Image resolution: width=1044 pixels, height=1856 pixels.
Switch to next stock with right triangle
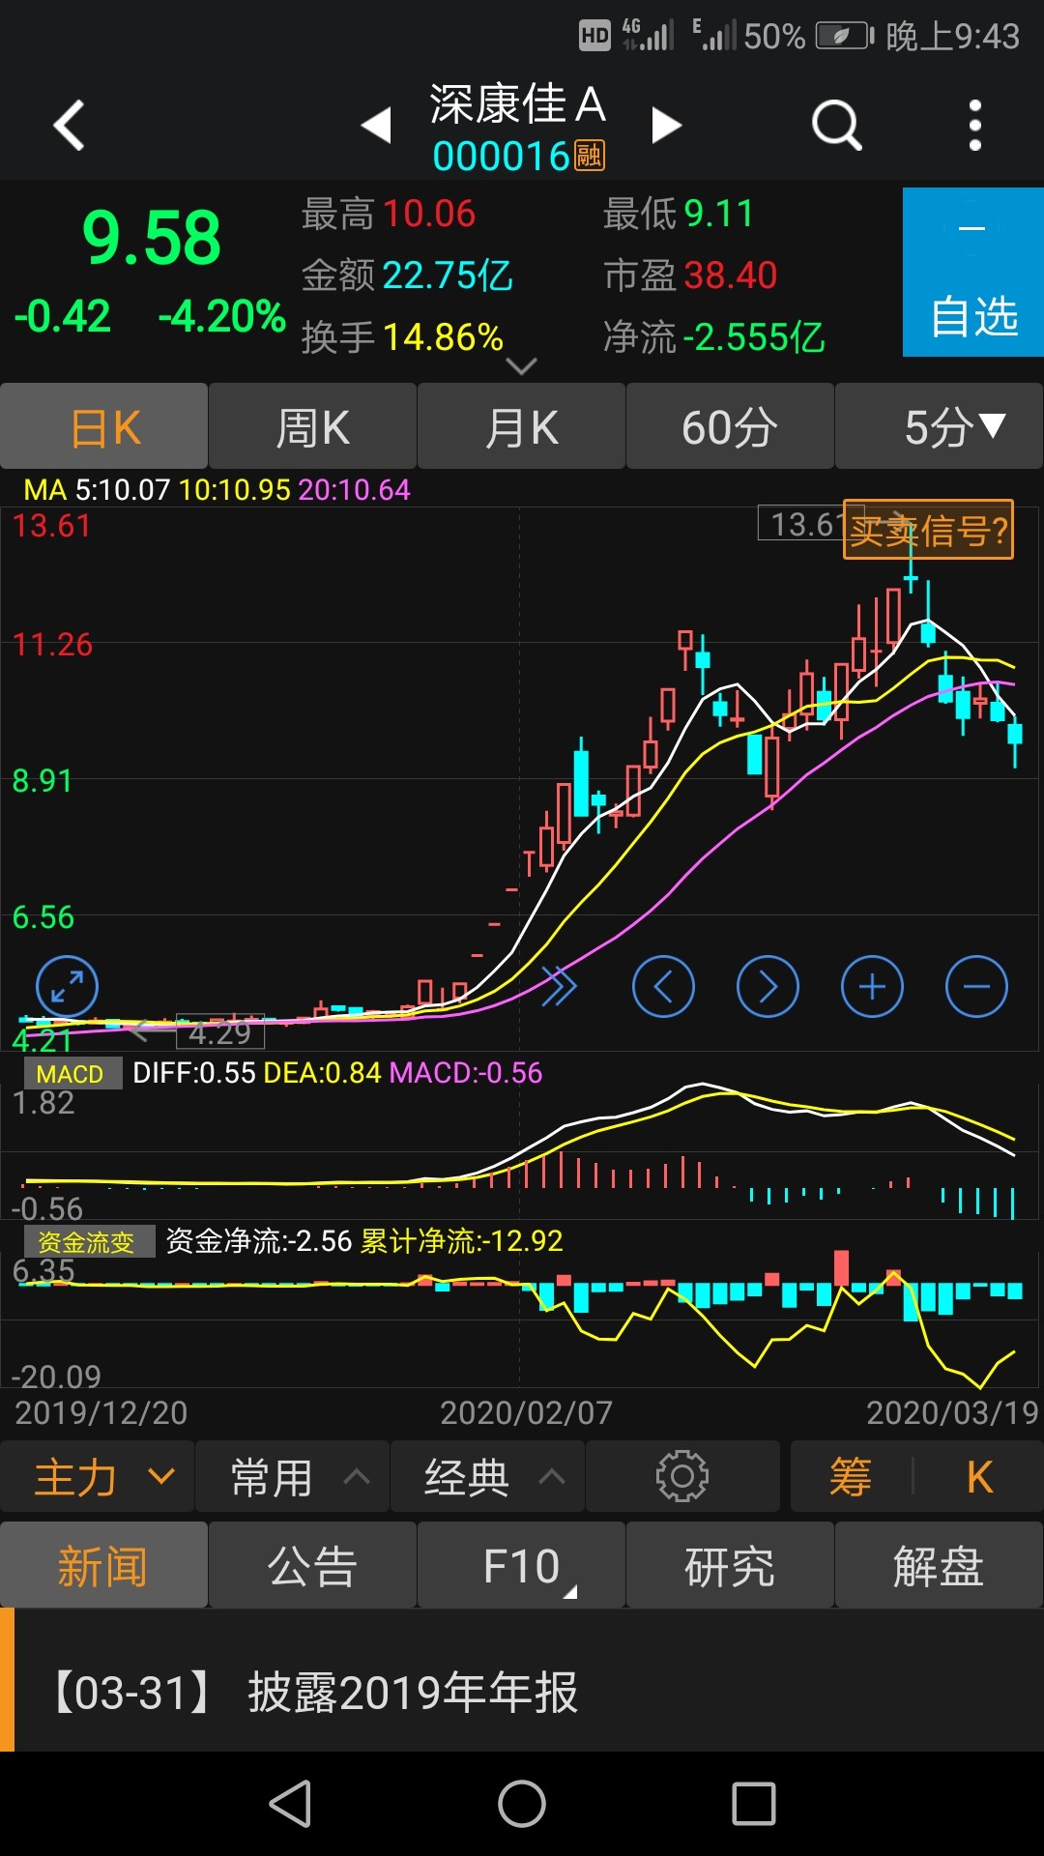pyautogui.click(x=666, y=125)
